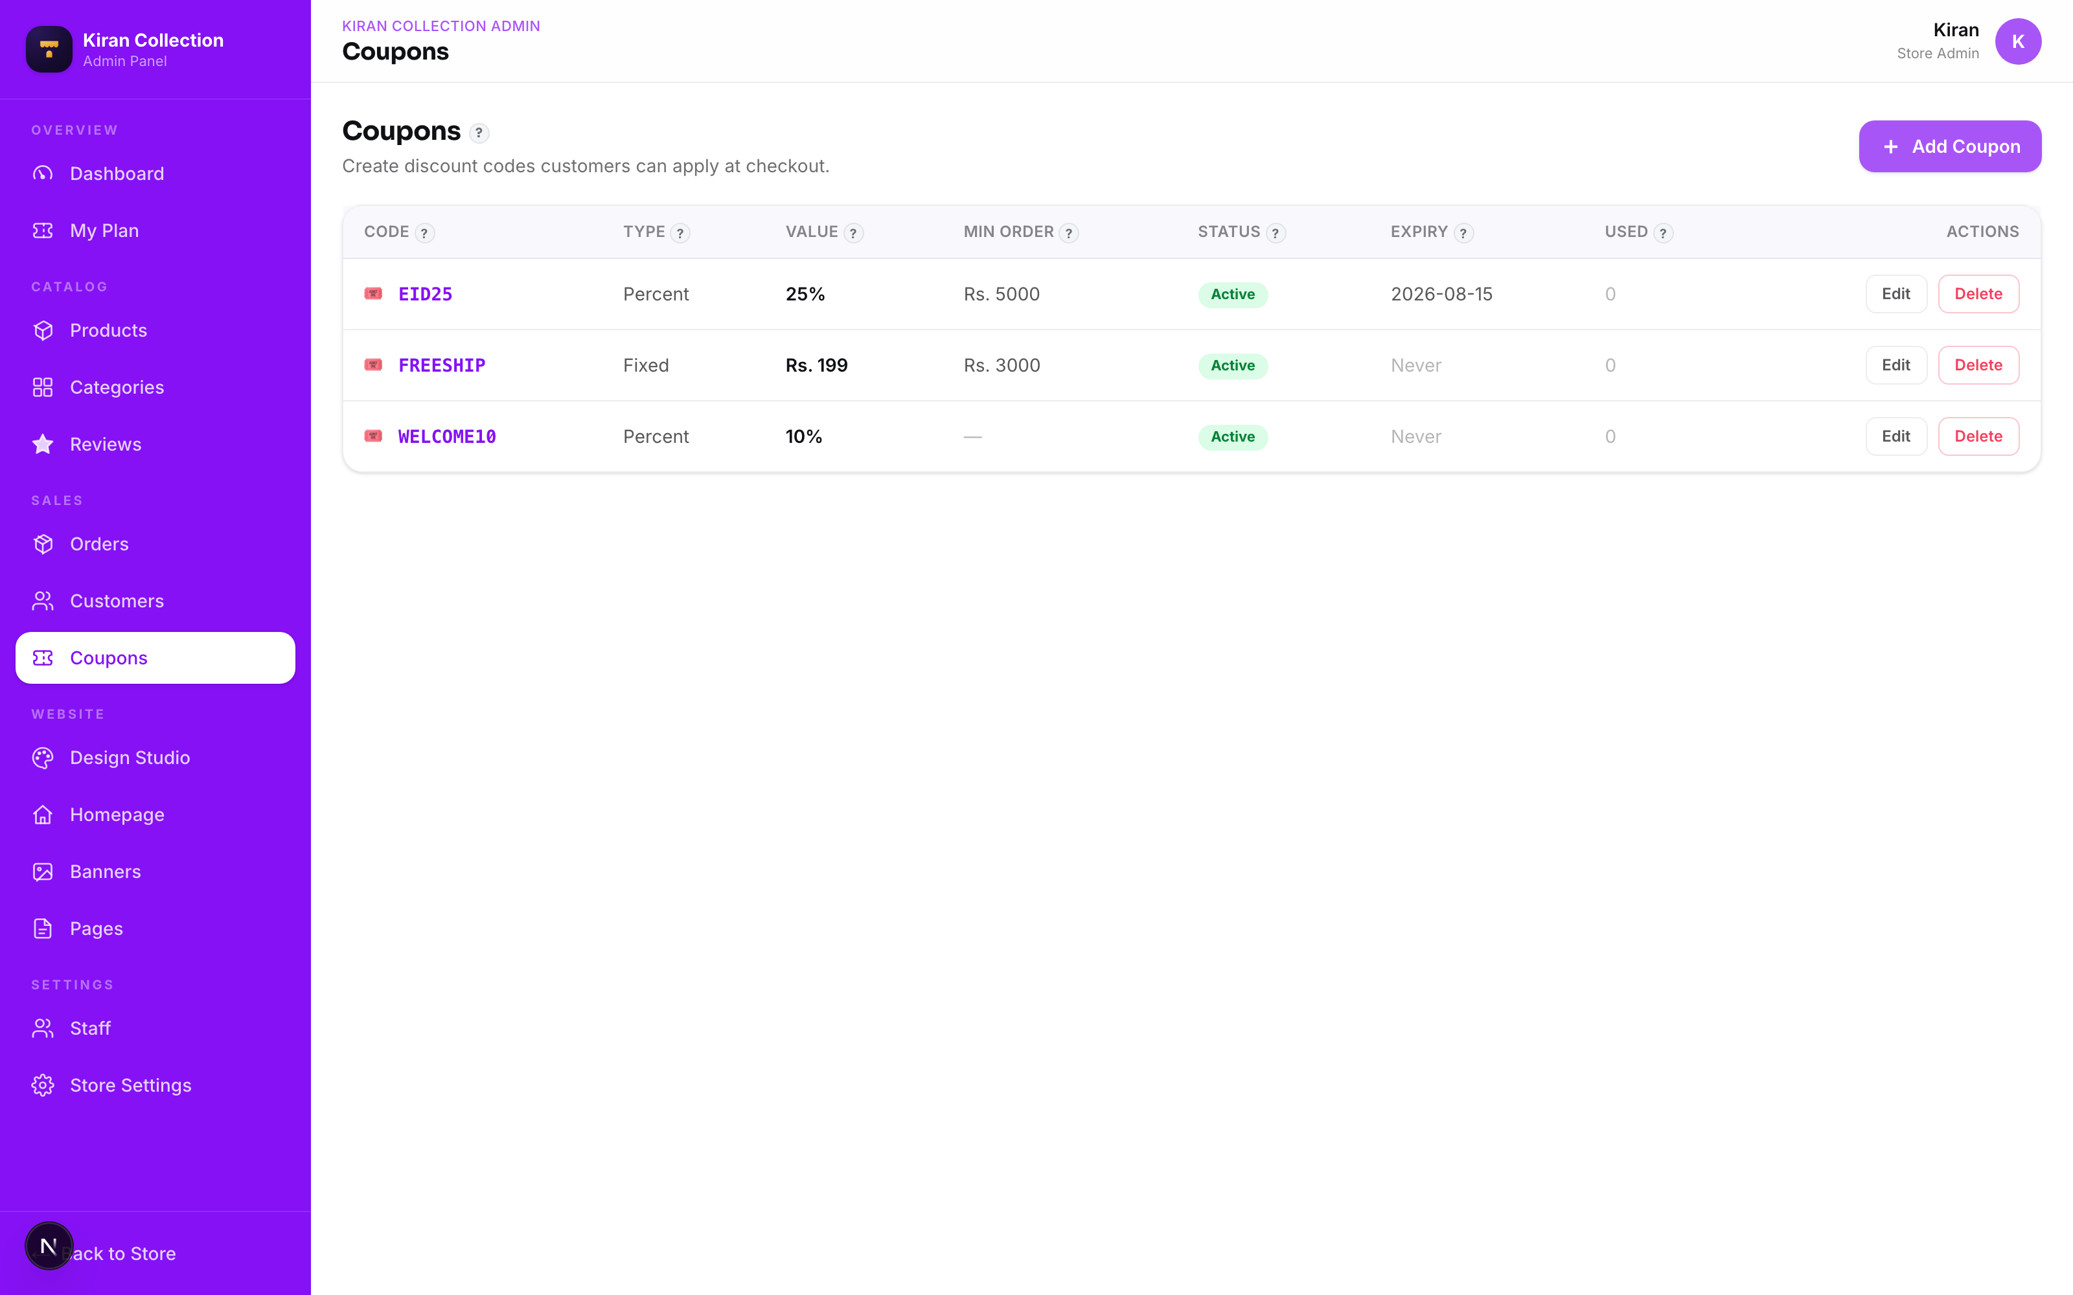Click the help icon next to CODE column
The height and width of the screenshot is (1295, 2073).
[424, 233]
